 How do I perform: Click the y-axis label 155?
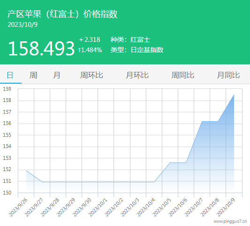pyautogui.click(x=7, y=135)
